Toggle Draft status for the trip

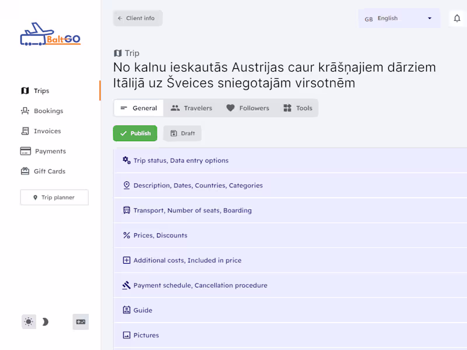(x=182, y=133)
